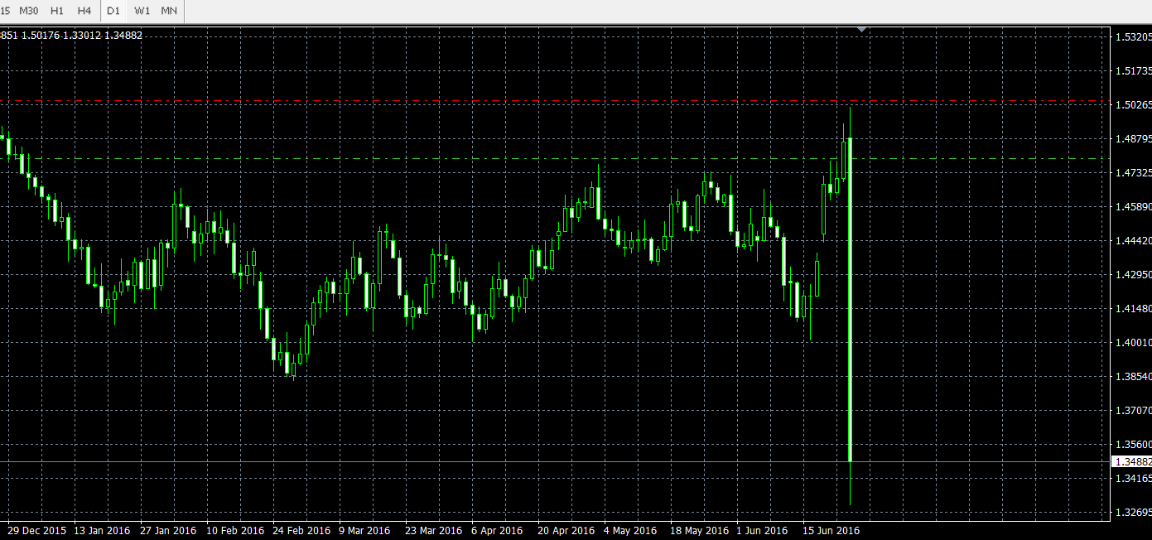Click the 15 Jun 2016 date label
Image resolution: width=1152 pixels, height=540 pixels.
(831, 531)
